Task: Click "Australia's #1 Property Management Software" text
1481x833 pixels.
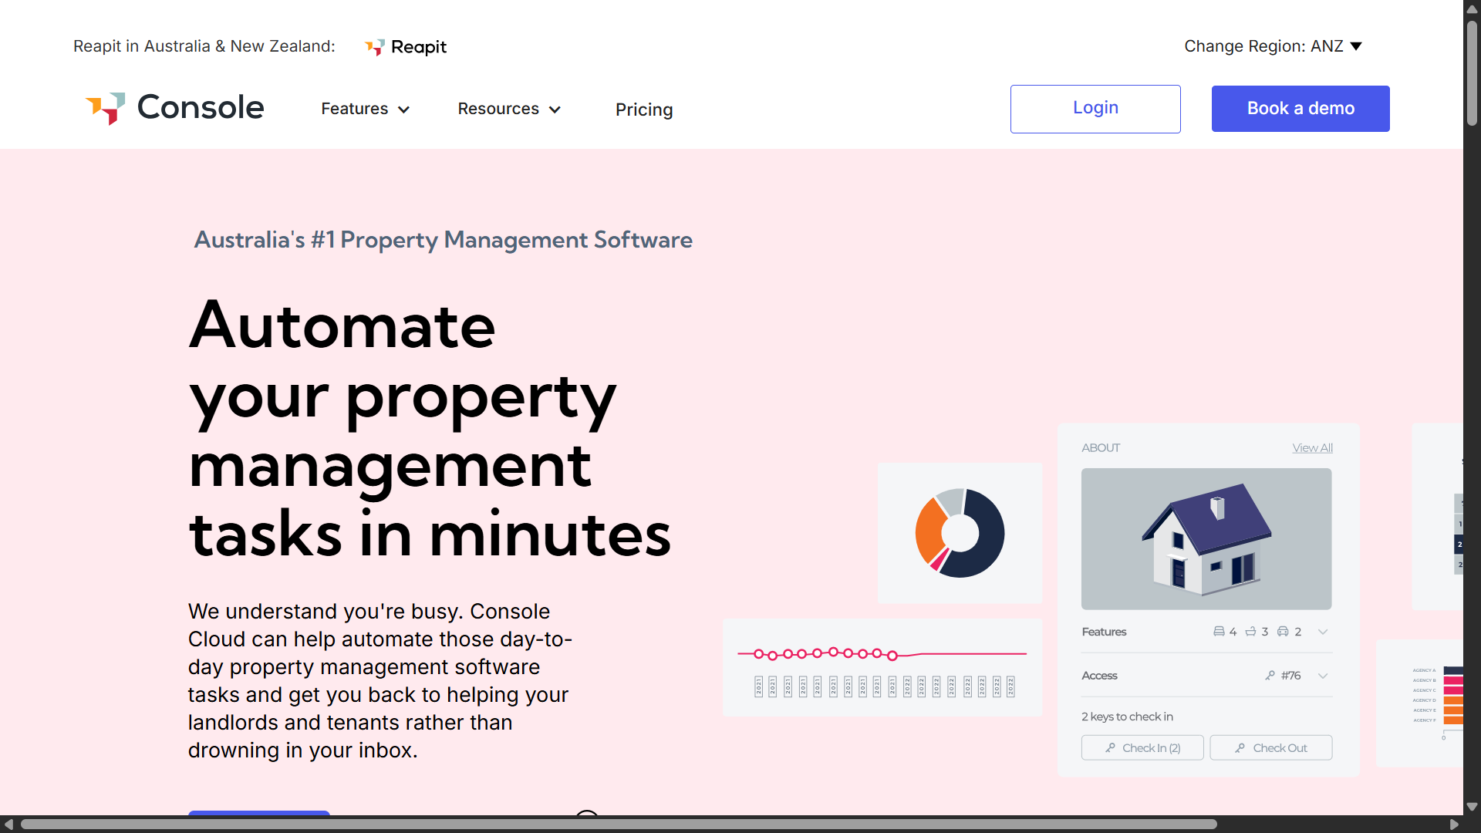Action: point(444,240)
